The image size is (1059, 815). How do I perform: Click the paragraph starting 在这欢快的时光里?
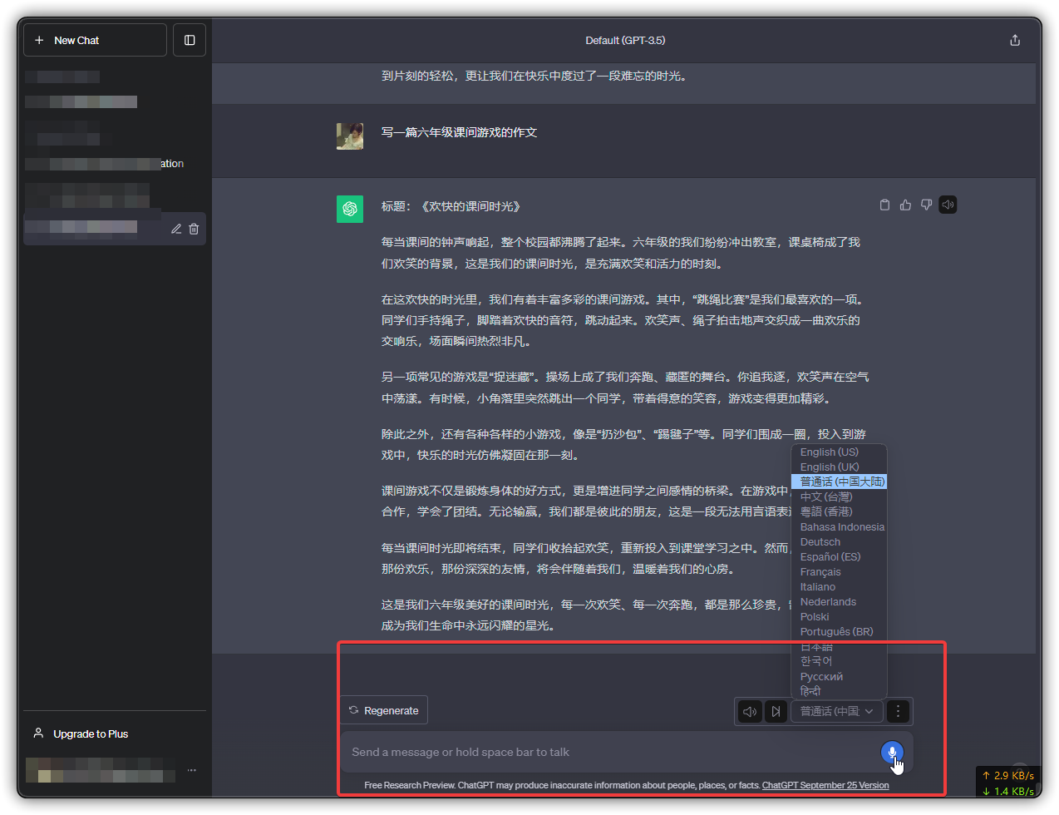point(623,320)
